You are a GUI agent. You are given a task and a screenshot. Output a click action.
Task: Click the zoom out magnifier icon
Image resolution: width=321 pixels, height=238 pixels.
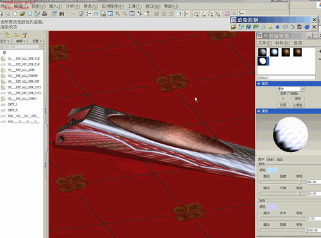125,14
